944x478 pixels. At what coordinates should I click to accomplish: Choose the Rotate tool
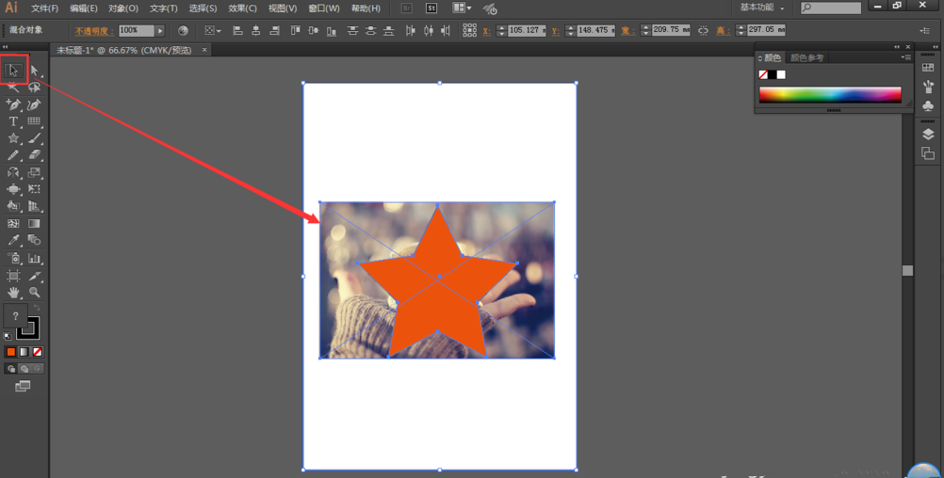[13, 172]
